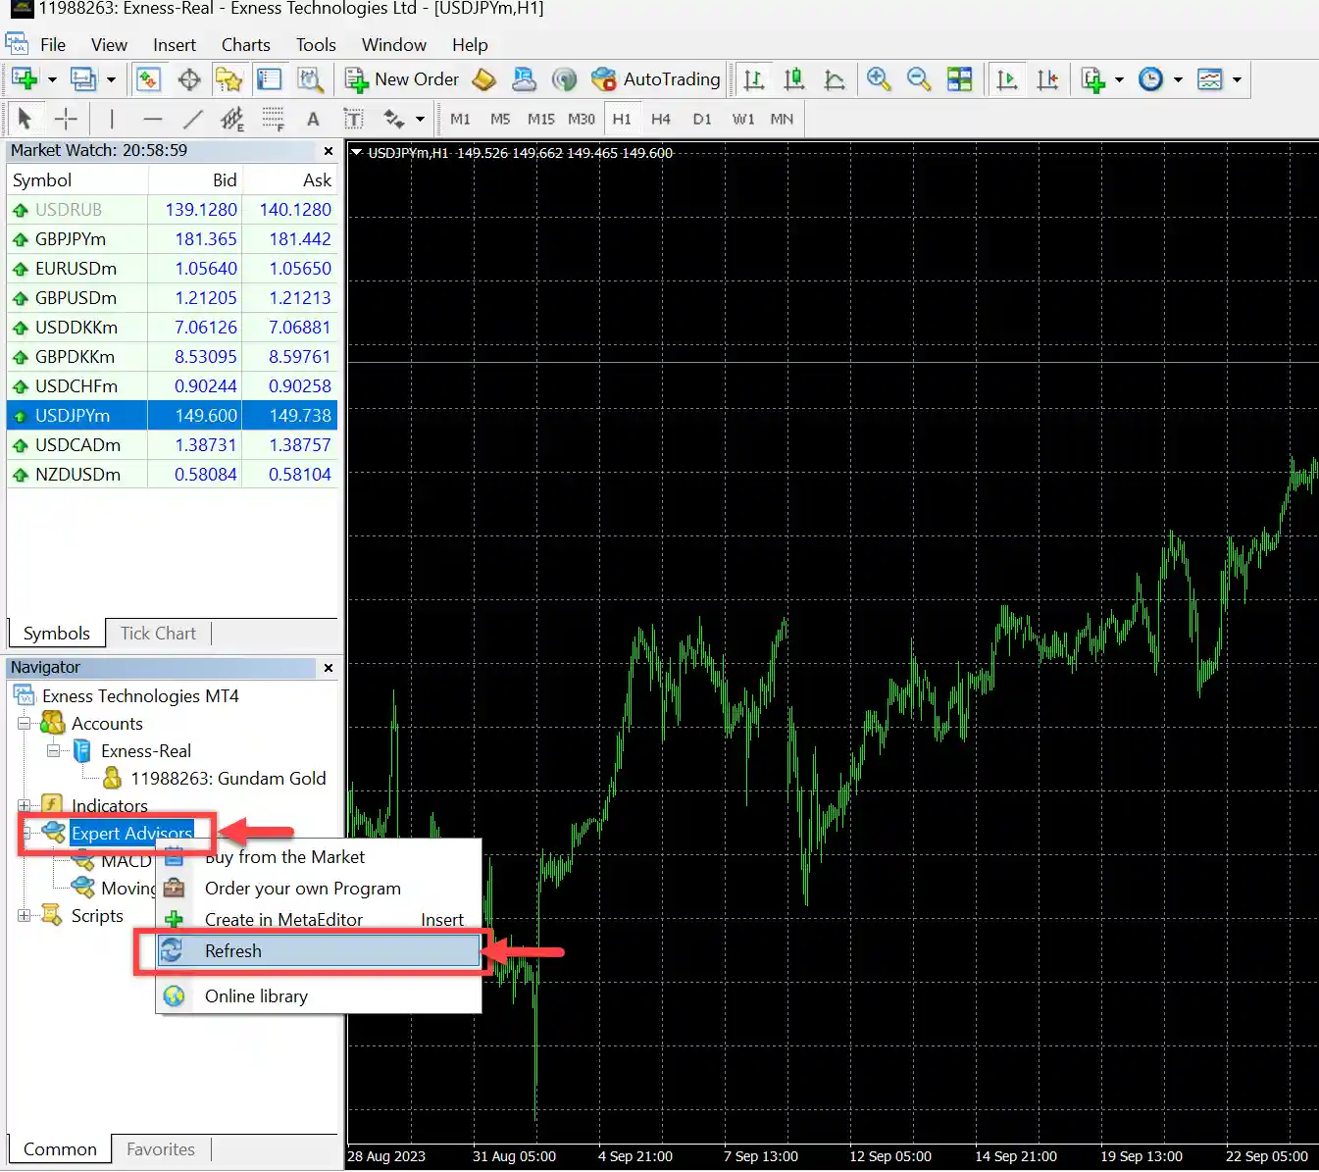Zoom out on the chart
This screenshot has height=1172, width=1319.
point(919,79)
